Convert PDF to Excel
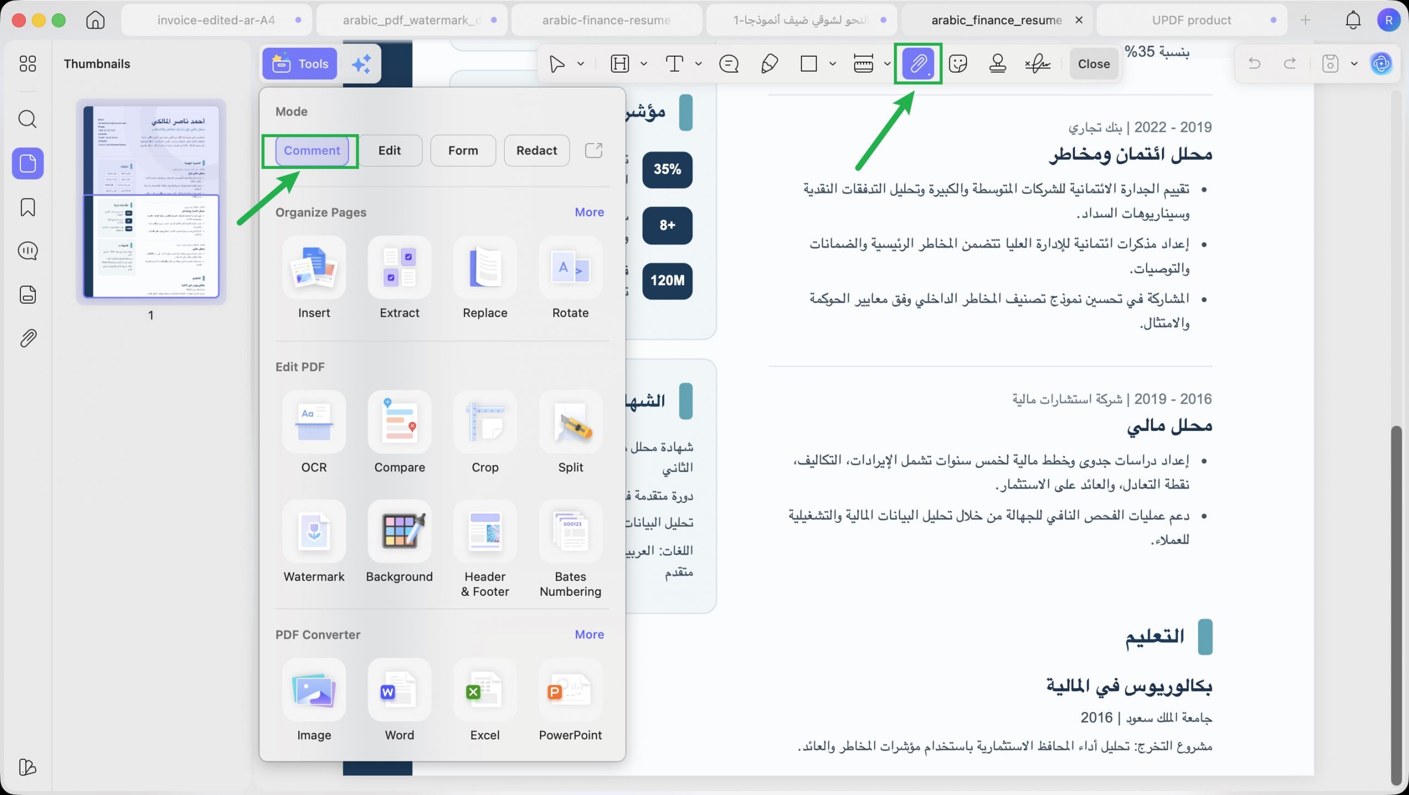 [485, 700]
